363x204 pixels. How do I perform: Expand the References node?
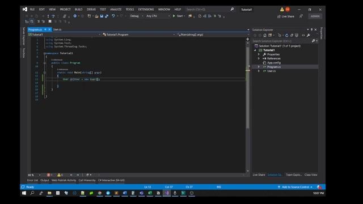click(259, 58)
